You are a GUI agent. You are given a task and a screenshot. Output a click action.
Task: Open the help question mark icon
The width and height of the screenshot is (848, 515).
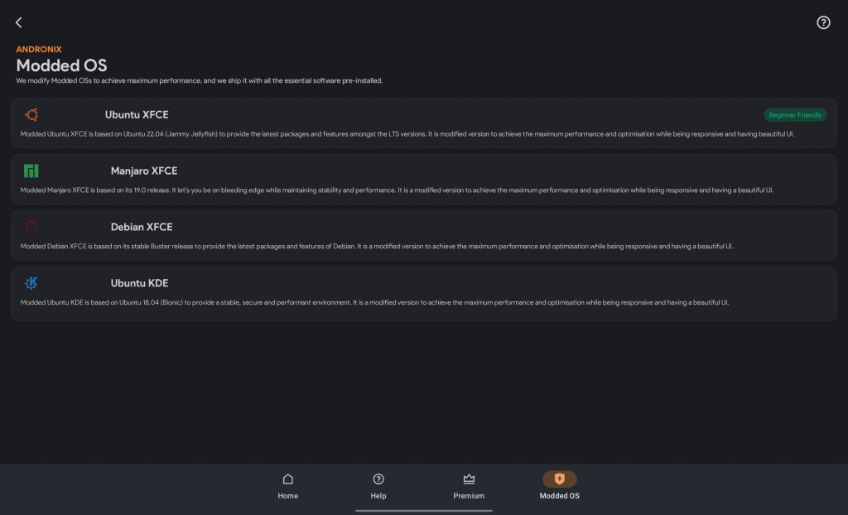pyautogui.click(x=823, y=23)
